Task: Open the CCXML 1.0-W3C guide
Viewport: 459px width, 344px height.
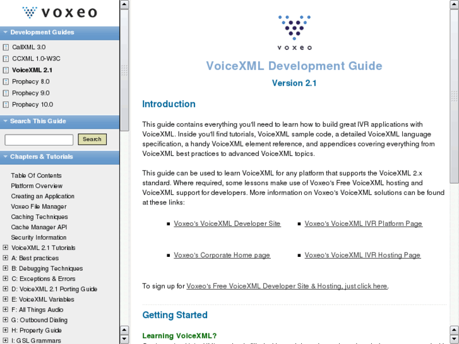Action: click(x=36, y=59)
